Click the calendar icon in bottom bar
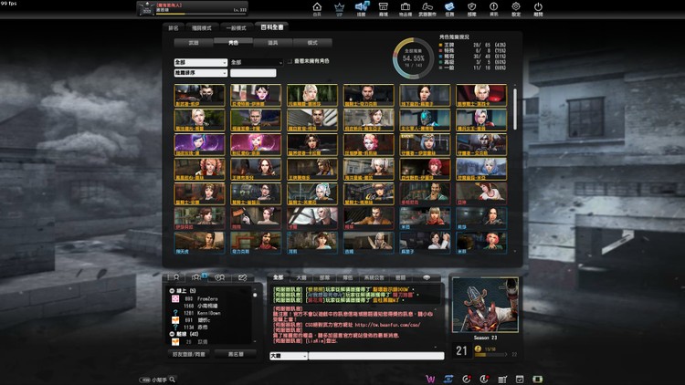685x385 pixels. tap(520, 380)
